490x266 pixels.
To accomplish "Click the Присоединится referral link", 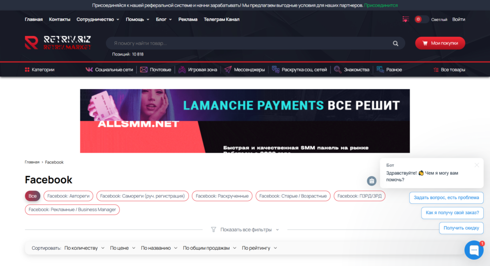I will [x=381, y=5].
